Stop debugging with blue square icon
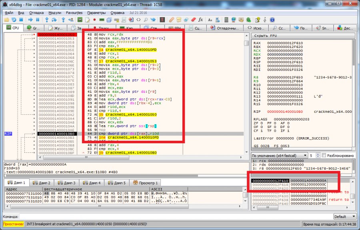Viewport: 360px width, 230px height. (21, 20)
